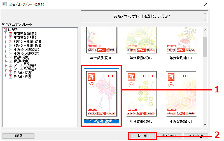Select the 年賀背景(縦)04 template thumbnail
224x141 pixels.
tap(102, 94)
